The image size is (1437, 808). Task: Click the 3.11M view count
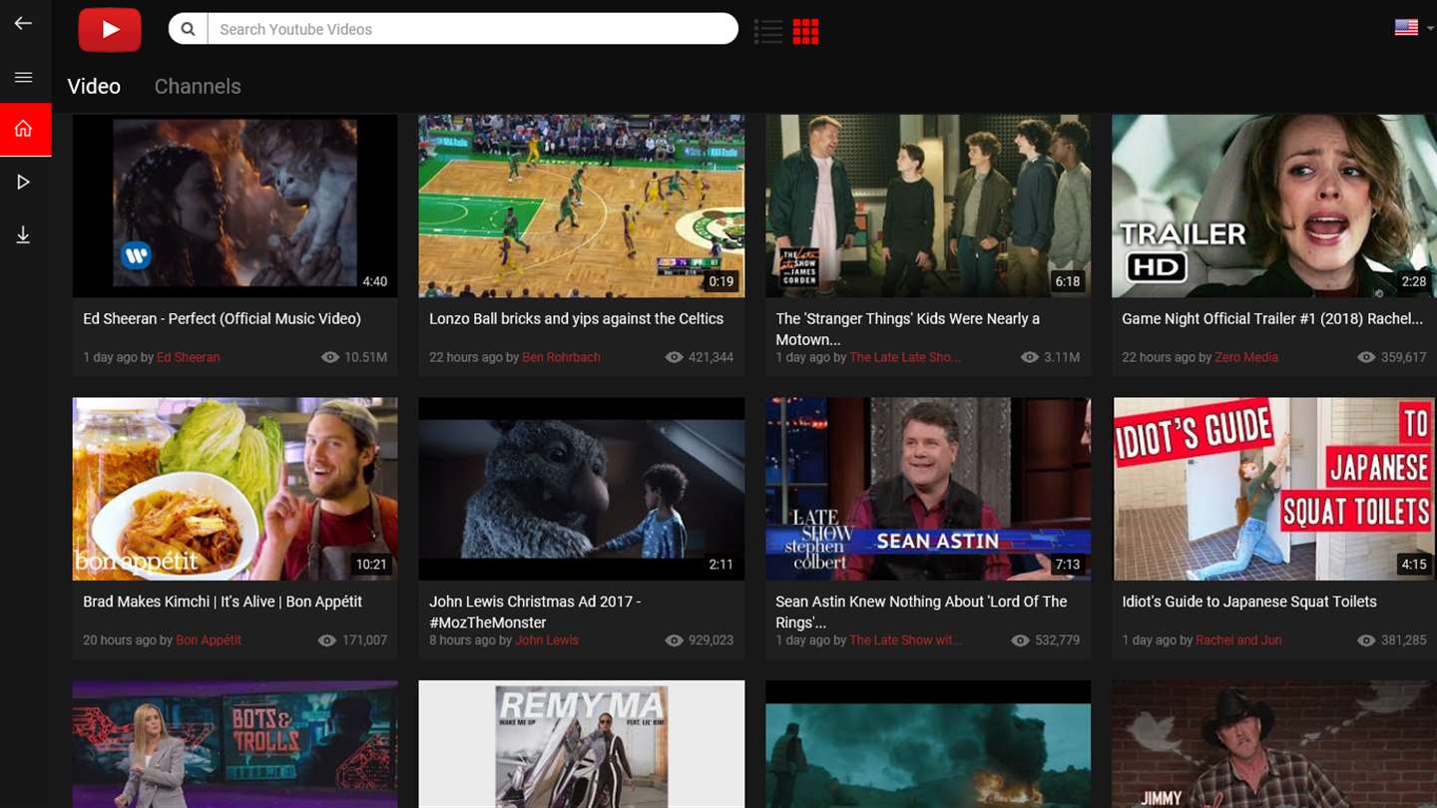(x=1062, y=357)
